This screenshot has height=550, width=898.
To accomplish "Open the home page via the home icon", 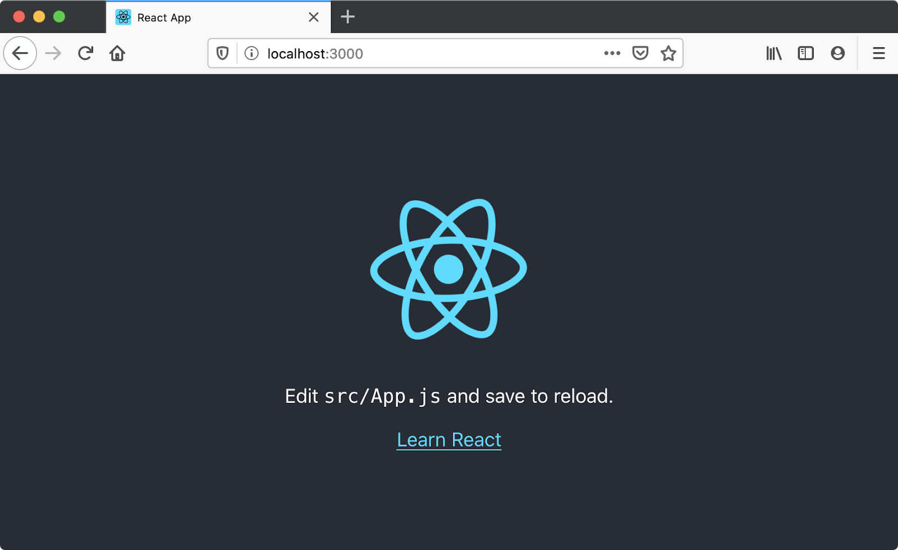I will point(117,53).
